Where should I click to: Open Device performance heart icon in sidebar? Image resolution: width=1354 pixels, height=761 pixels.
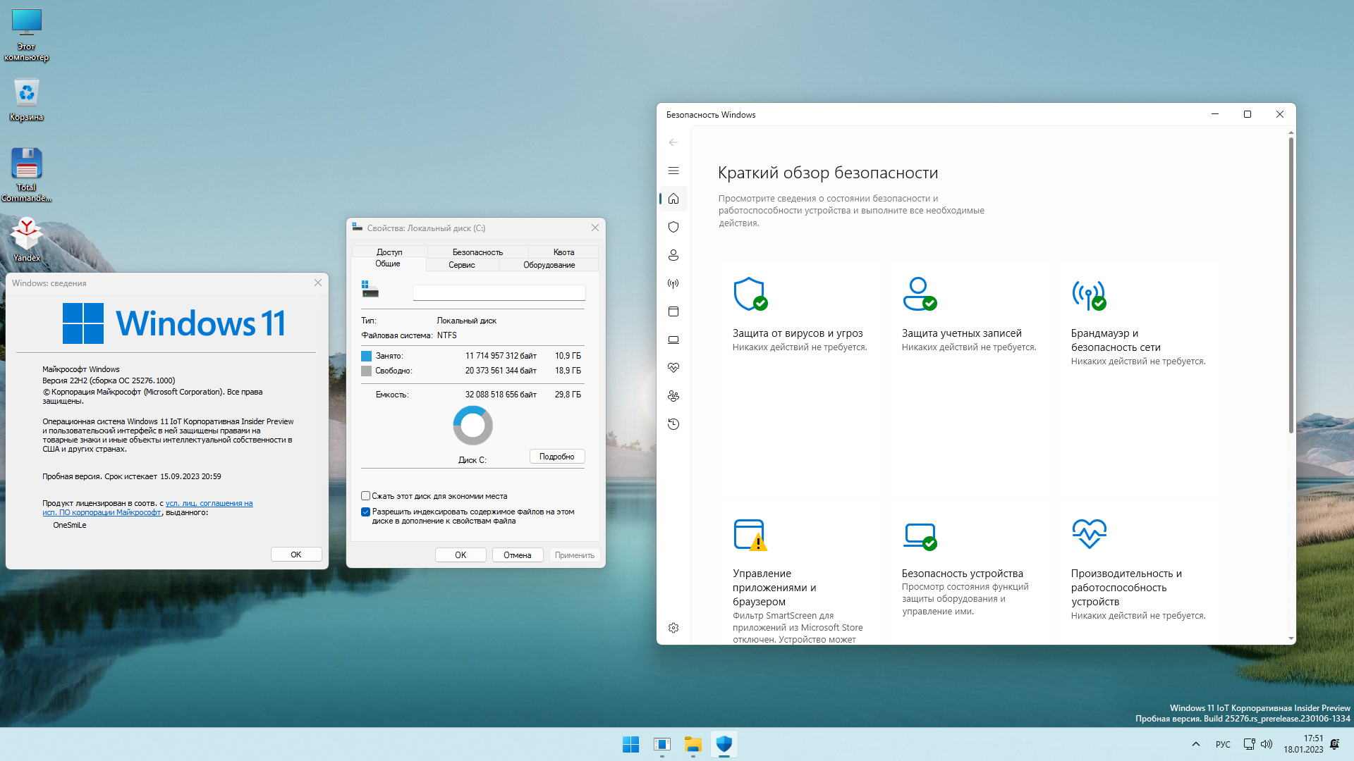pos(673,368)
